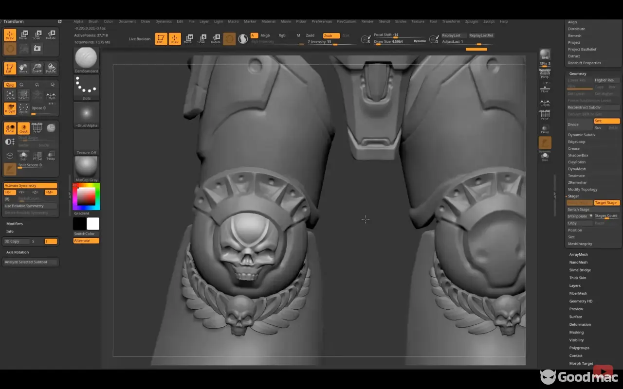Image resolution: width=623 pixels, height=389 pixels.
Task: Toggle Activate Symmetry option
Action: (30, 185)
